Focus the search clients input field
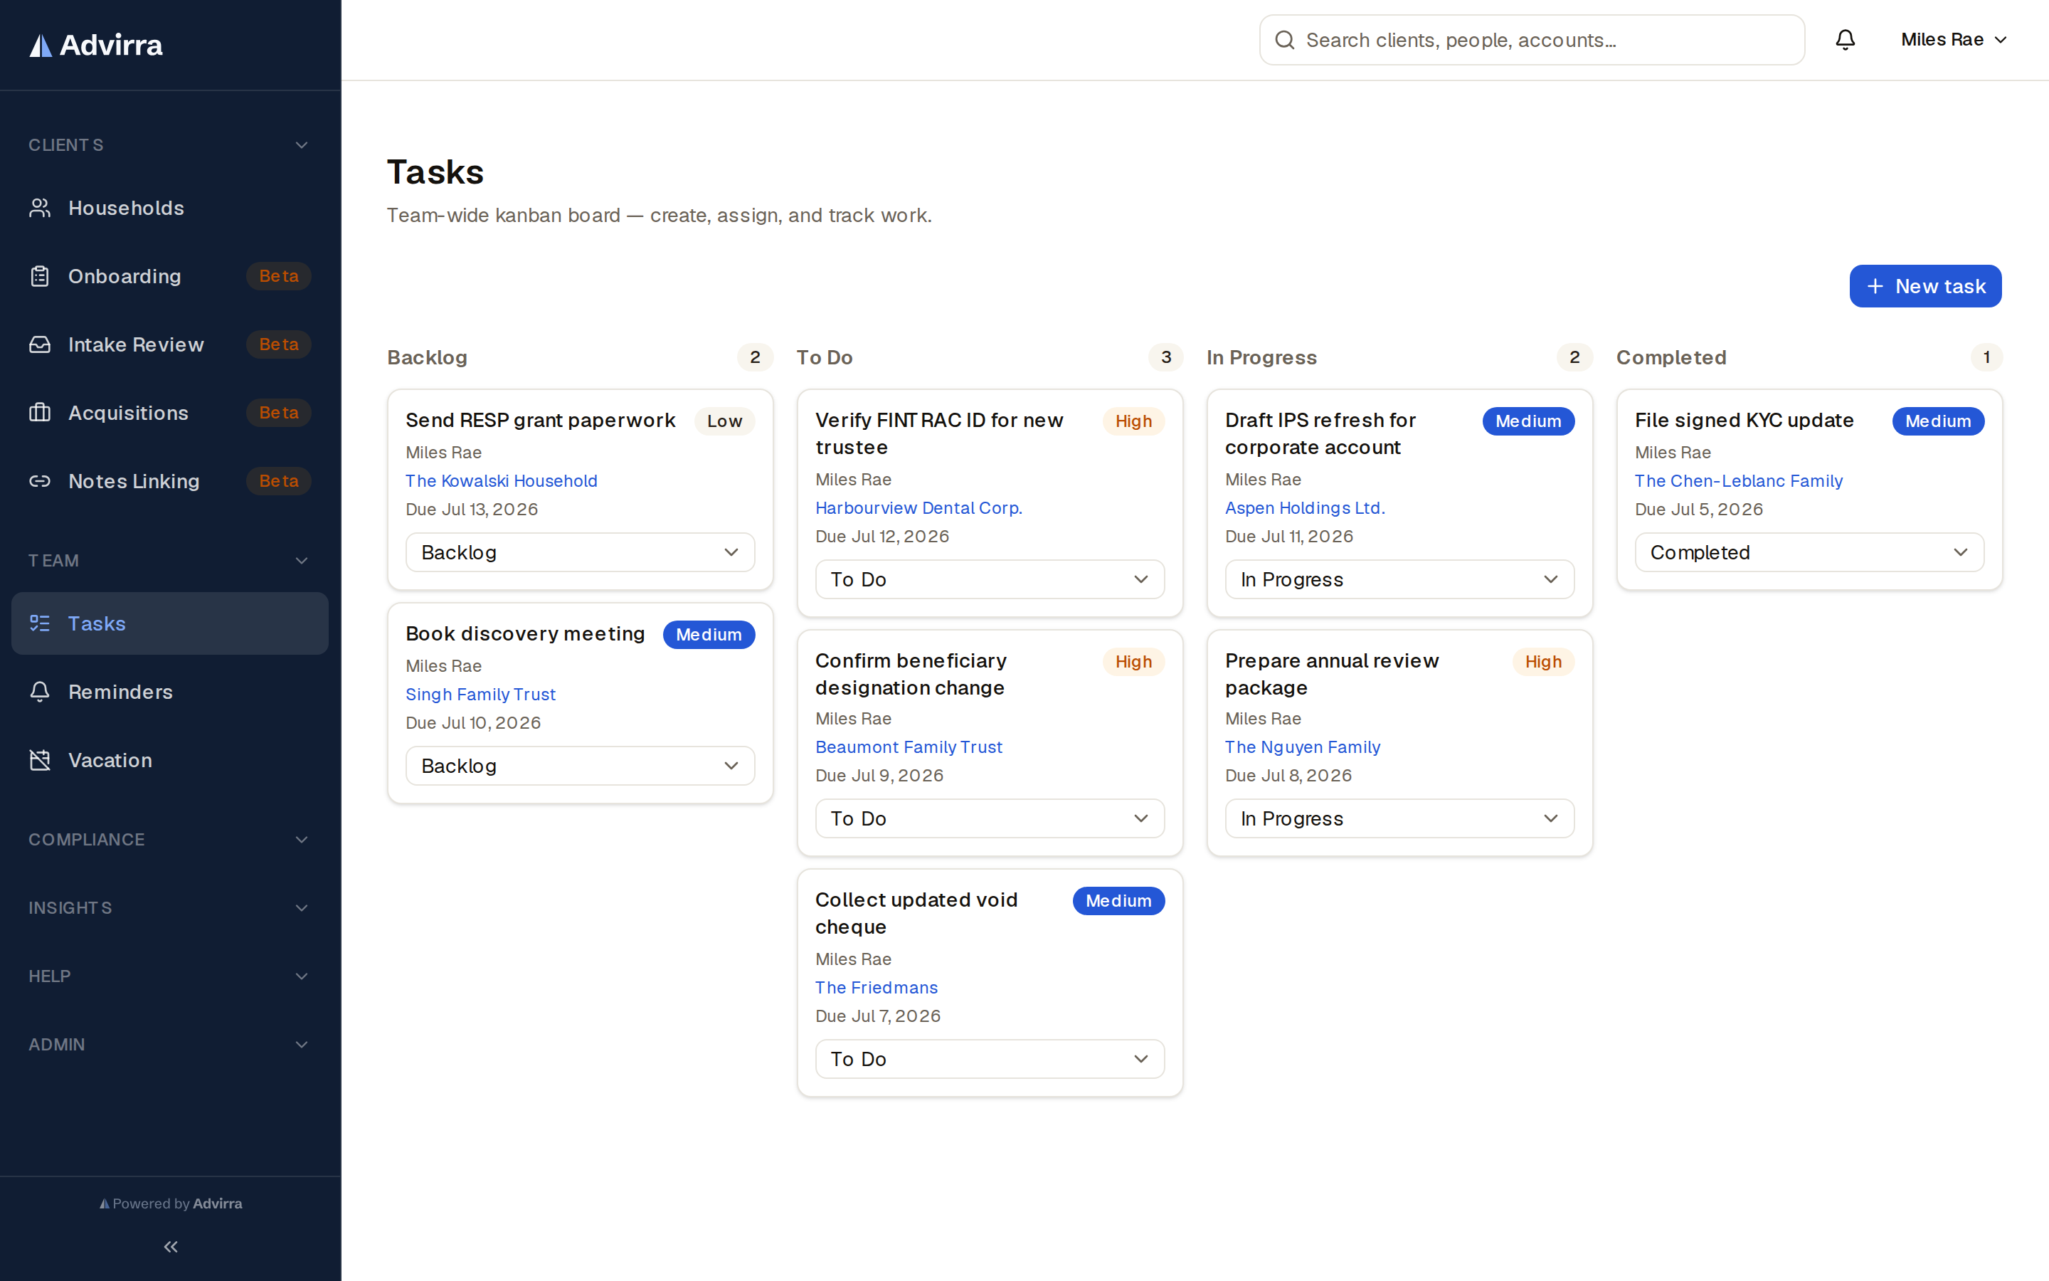 [x=1532, y=40]
